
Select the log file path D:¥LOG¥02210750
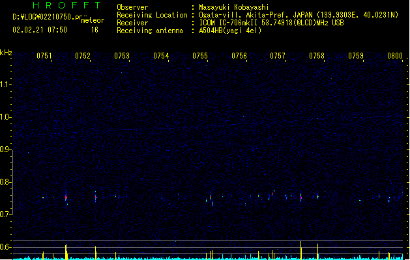47,17
